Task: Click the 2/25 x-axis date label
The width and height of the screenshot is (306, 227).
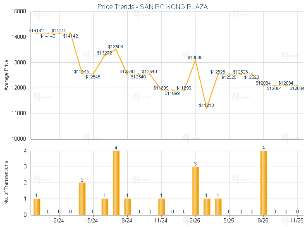Action: [196, 221]
